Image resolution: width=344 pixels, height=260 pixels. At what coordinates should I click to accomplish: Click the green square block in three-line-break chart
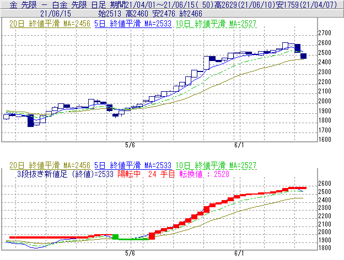(115, 237)
